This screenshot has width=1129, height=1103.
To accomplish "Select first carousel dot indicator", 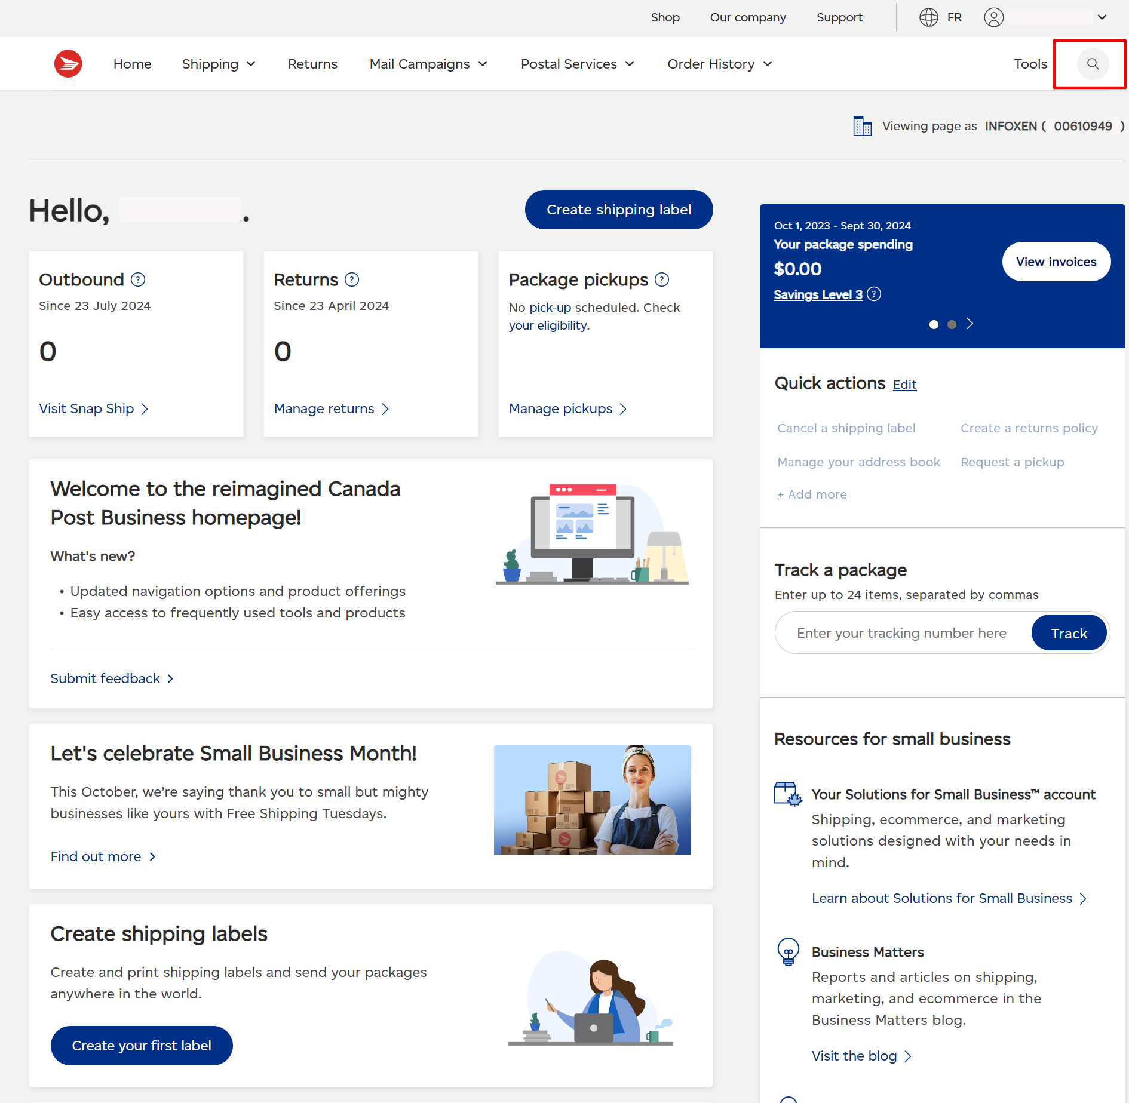I will [x=934, y=324].
